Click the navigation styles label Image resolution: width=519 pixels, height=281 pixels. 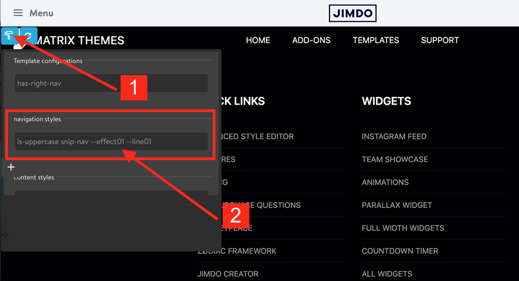point(37,119)
